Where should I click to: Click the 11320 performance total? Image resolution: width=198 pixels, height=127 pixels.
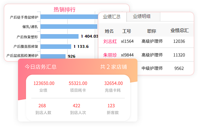click(x=179, y=55)
